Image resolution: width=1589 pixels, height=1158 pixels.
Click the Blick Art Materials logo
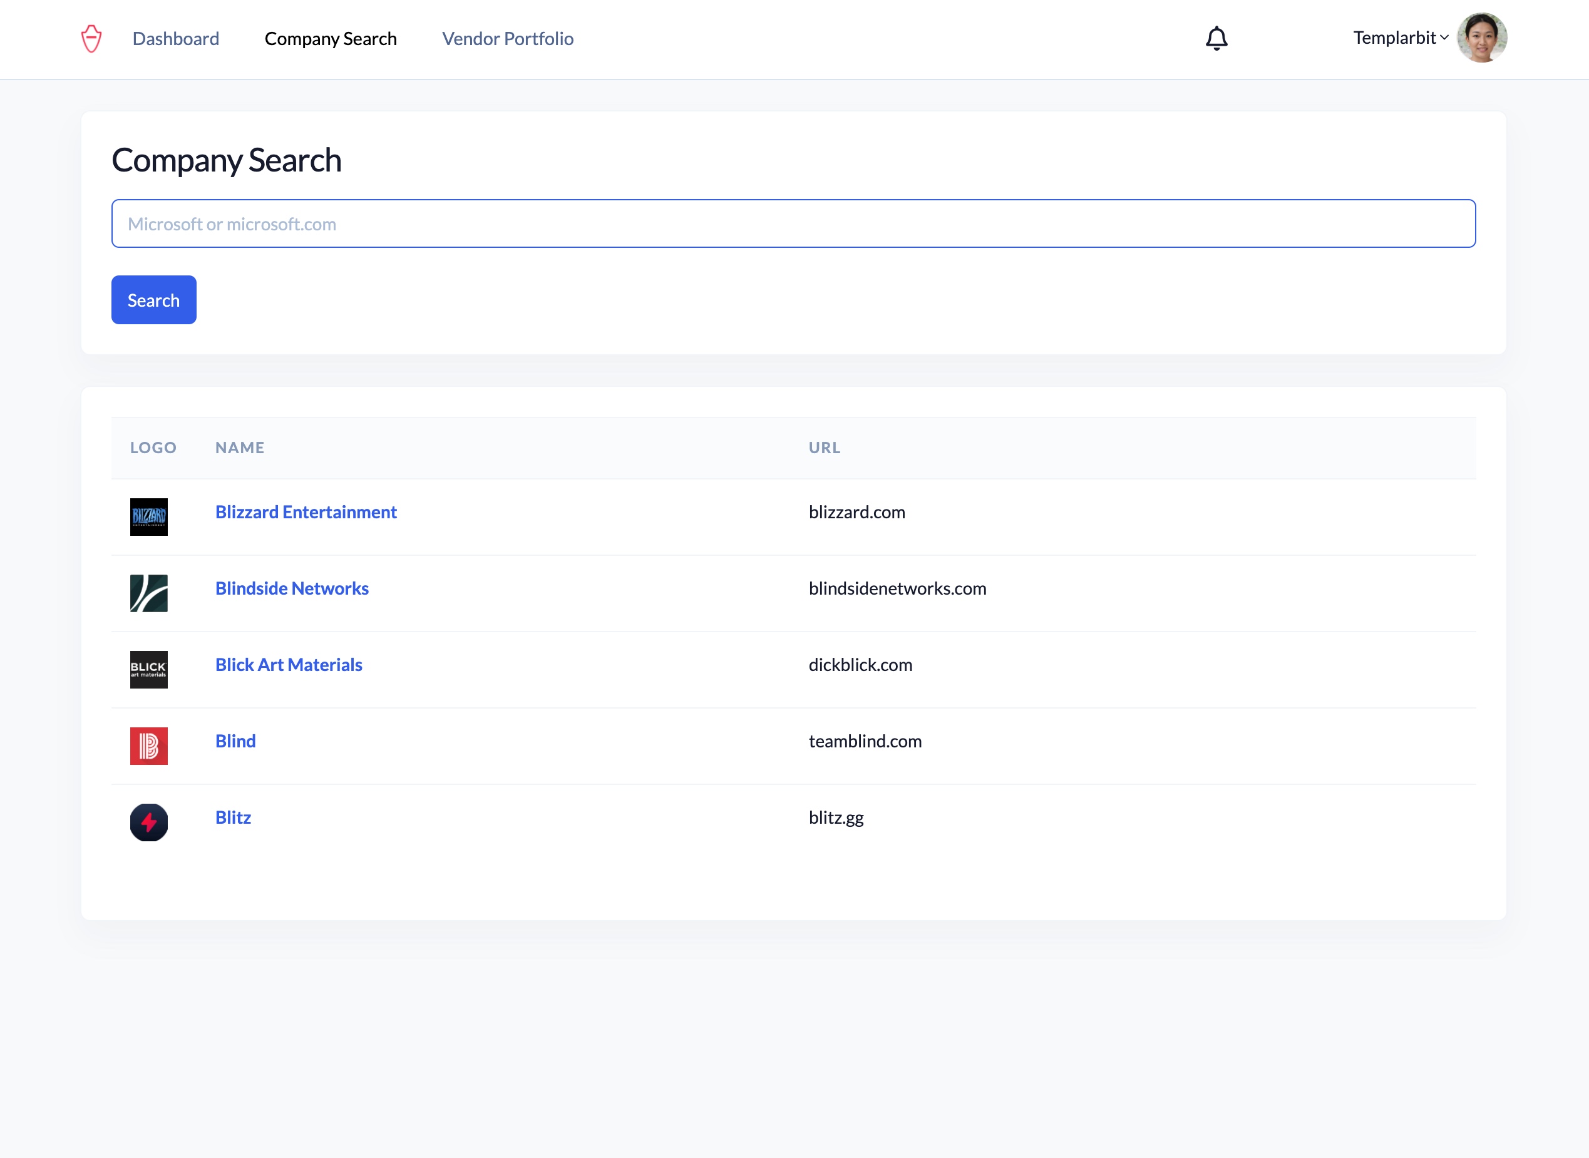[148, 669]
